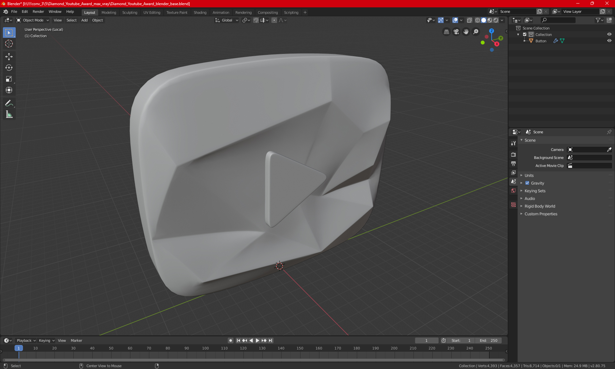
Task: Open the View Layer properties tab
Action: 513,173
